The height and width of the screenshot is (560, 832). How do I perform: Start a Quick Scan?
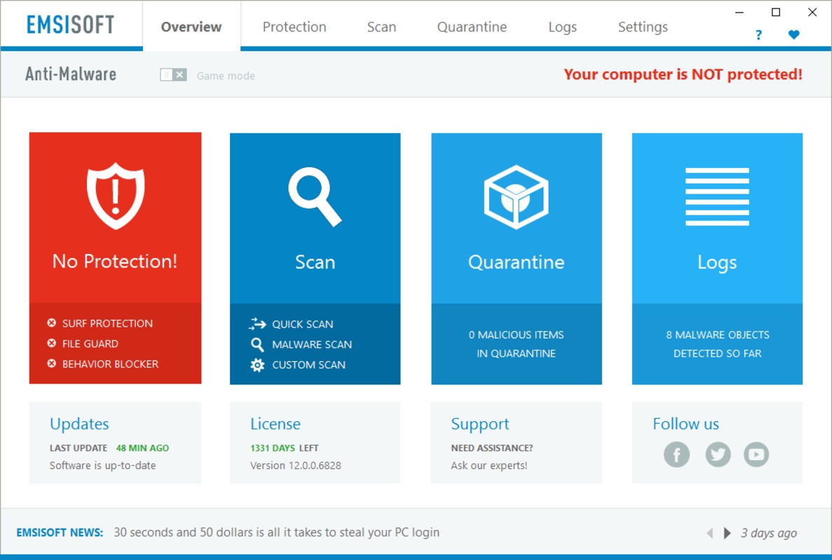click(302, 324)
